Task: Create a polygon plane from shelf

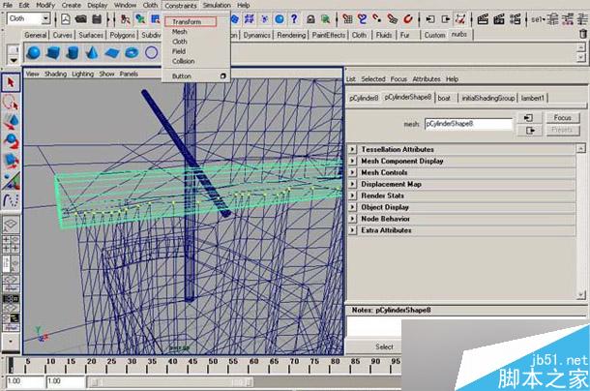Action: pyautogui.click(x=112, y=52)
